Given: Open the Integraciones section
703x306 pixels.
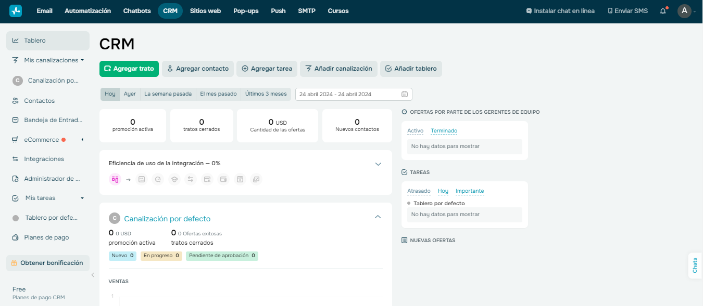Looking at the screenshot, I should click(16, 158).
